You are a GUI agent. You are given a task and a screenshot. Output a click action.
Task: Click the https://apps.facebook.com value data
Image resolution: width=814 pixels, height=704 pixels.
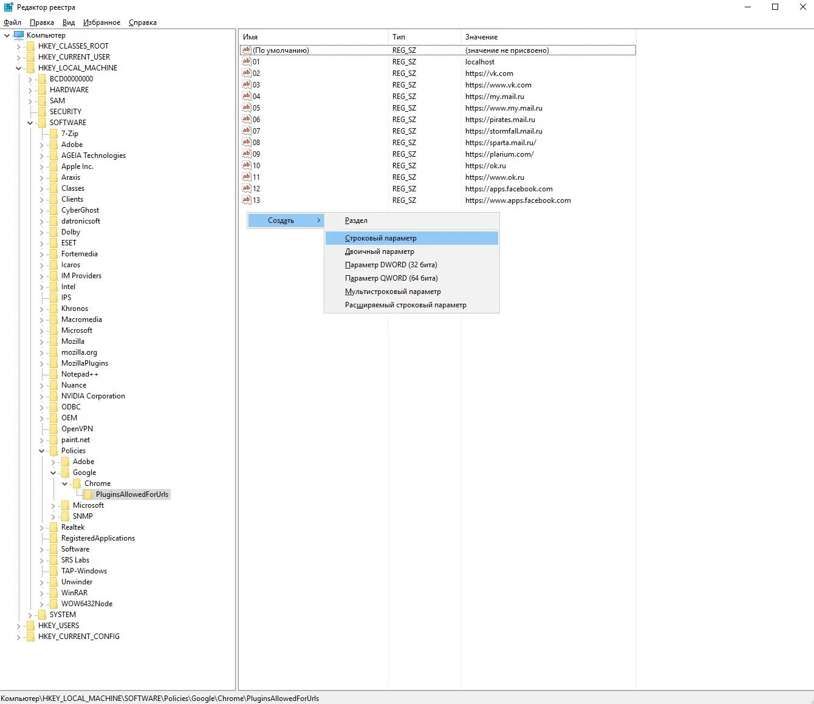pyautogui.click(x=509, y=189)
